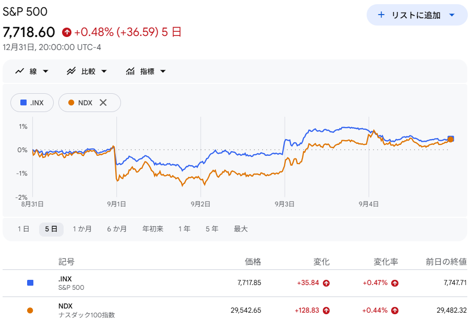Click the S&P 500 subtitle under .INX
Screen dimensions: 472x321
click(x=71, y=288)
